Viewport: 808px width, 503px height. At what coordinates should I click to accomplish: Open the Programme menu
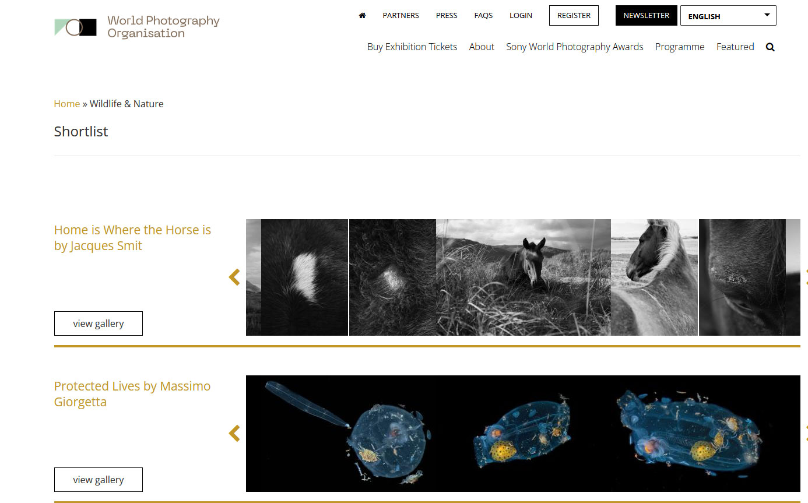(x=680, y=47)
